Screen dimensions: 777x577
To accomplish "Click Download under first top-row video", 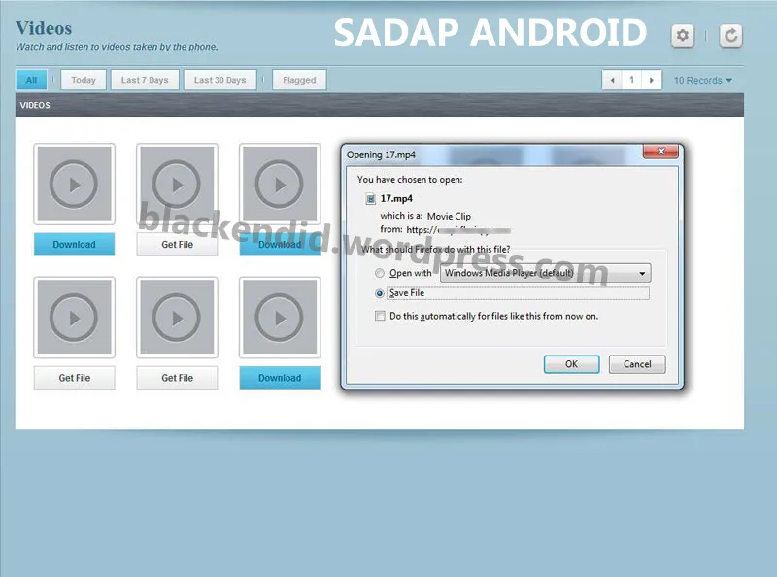I will pos(75,245).
